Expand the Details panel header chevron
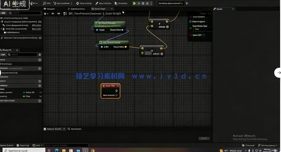Viewport: 281px width, 152px height. click(233, 9)
